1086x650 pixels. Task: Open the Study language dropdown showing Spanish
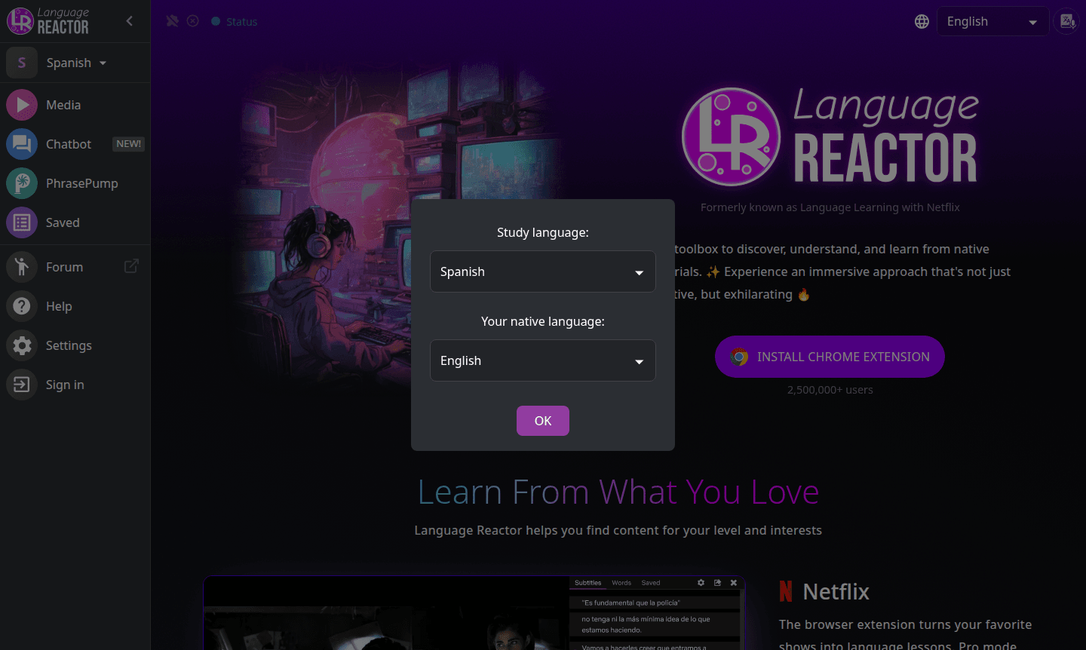[x=542, y=271]
